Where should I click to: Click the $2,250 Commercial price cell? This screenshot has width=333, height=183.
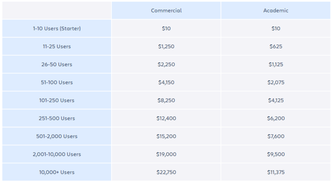click(166, 64)
